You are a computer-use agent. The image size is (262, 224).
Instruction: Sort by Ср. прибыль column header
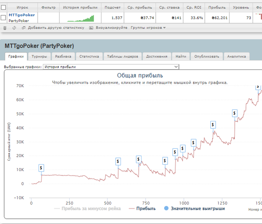(x=140, y=7)
